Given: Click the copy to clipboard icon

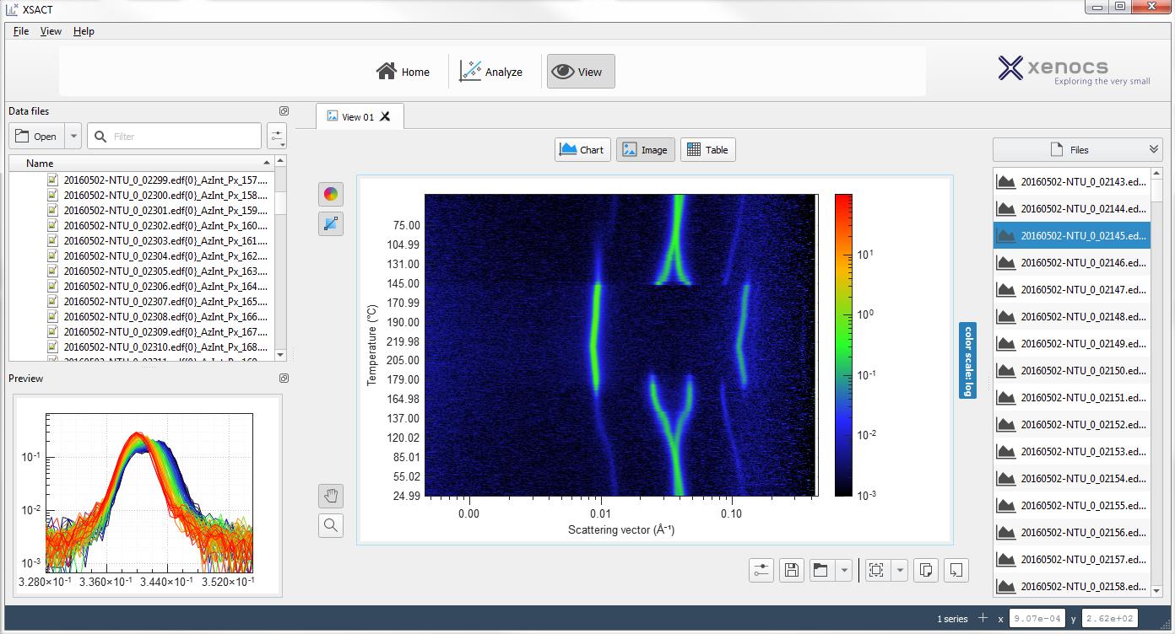Looking at the screenshot, I should click(925, 570).
